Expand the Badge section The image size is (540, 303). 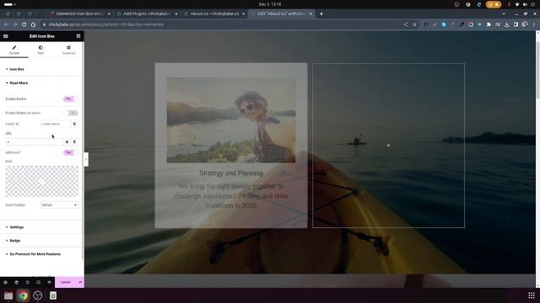click(x=14, y=241)
